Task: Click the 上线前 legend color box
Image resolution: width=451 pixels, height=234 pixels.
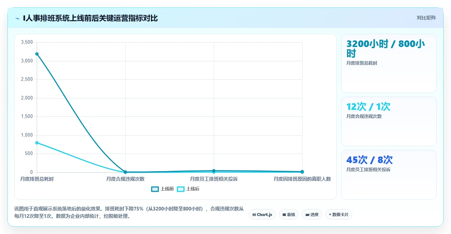Action: click(155, 189)
